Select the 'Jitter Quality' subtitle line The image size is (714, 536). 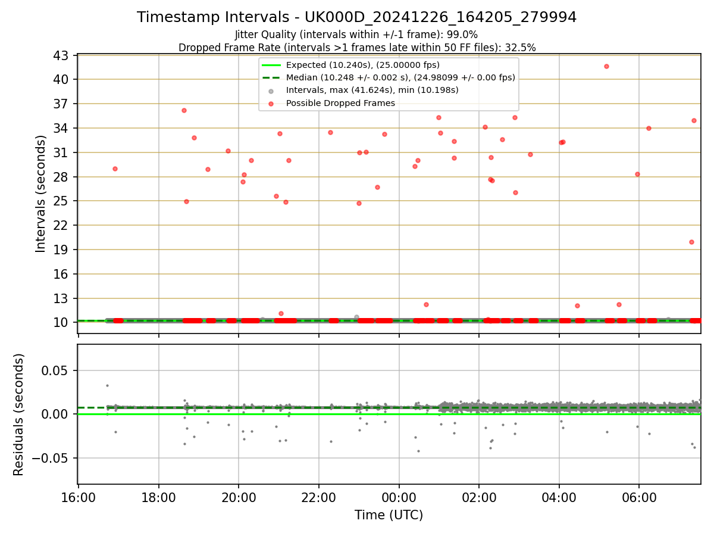click(x=356, y=35)
